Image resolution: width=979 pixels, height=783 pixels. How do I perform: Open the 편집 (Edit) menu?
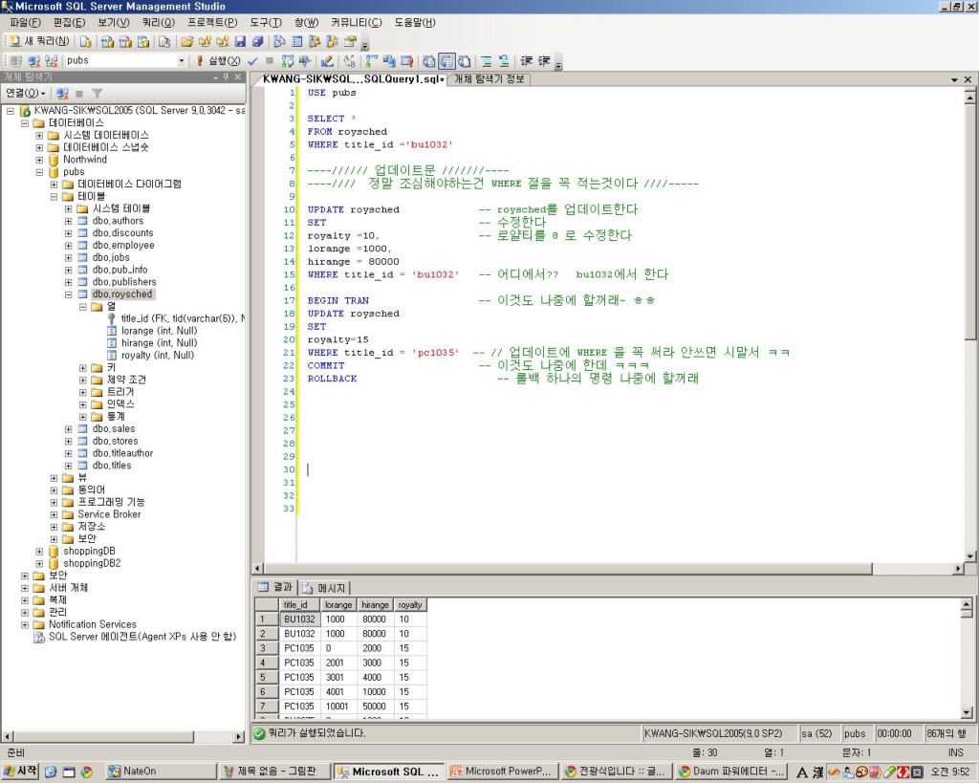click(x=69, y=23)
